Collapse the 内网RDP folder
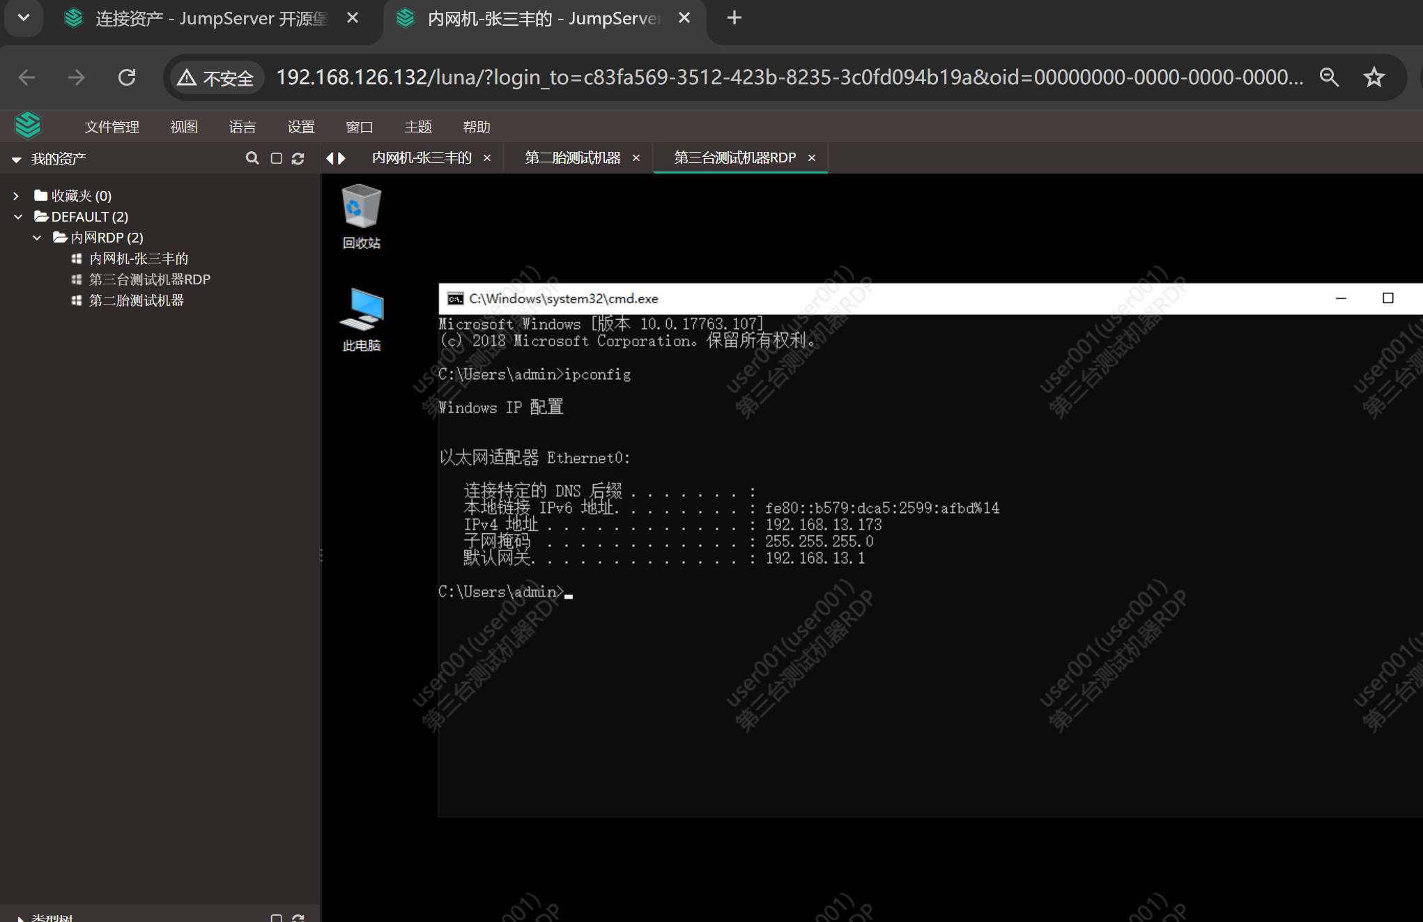Viewport: 1423px width, 922px height. click(37, 238)
